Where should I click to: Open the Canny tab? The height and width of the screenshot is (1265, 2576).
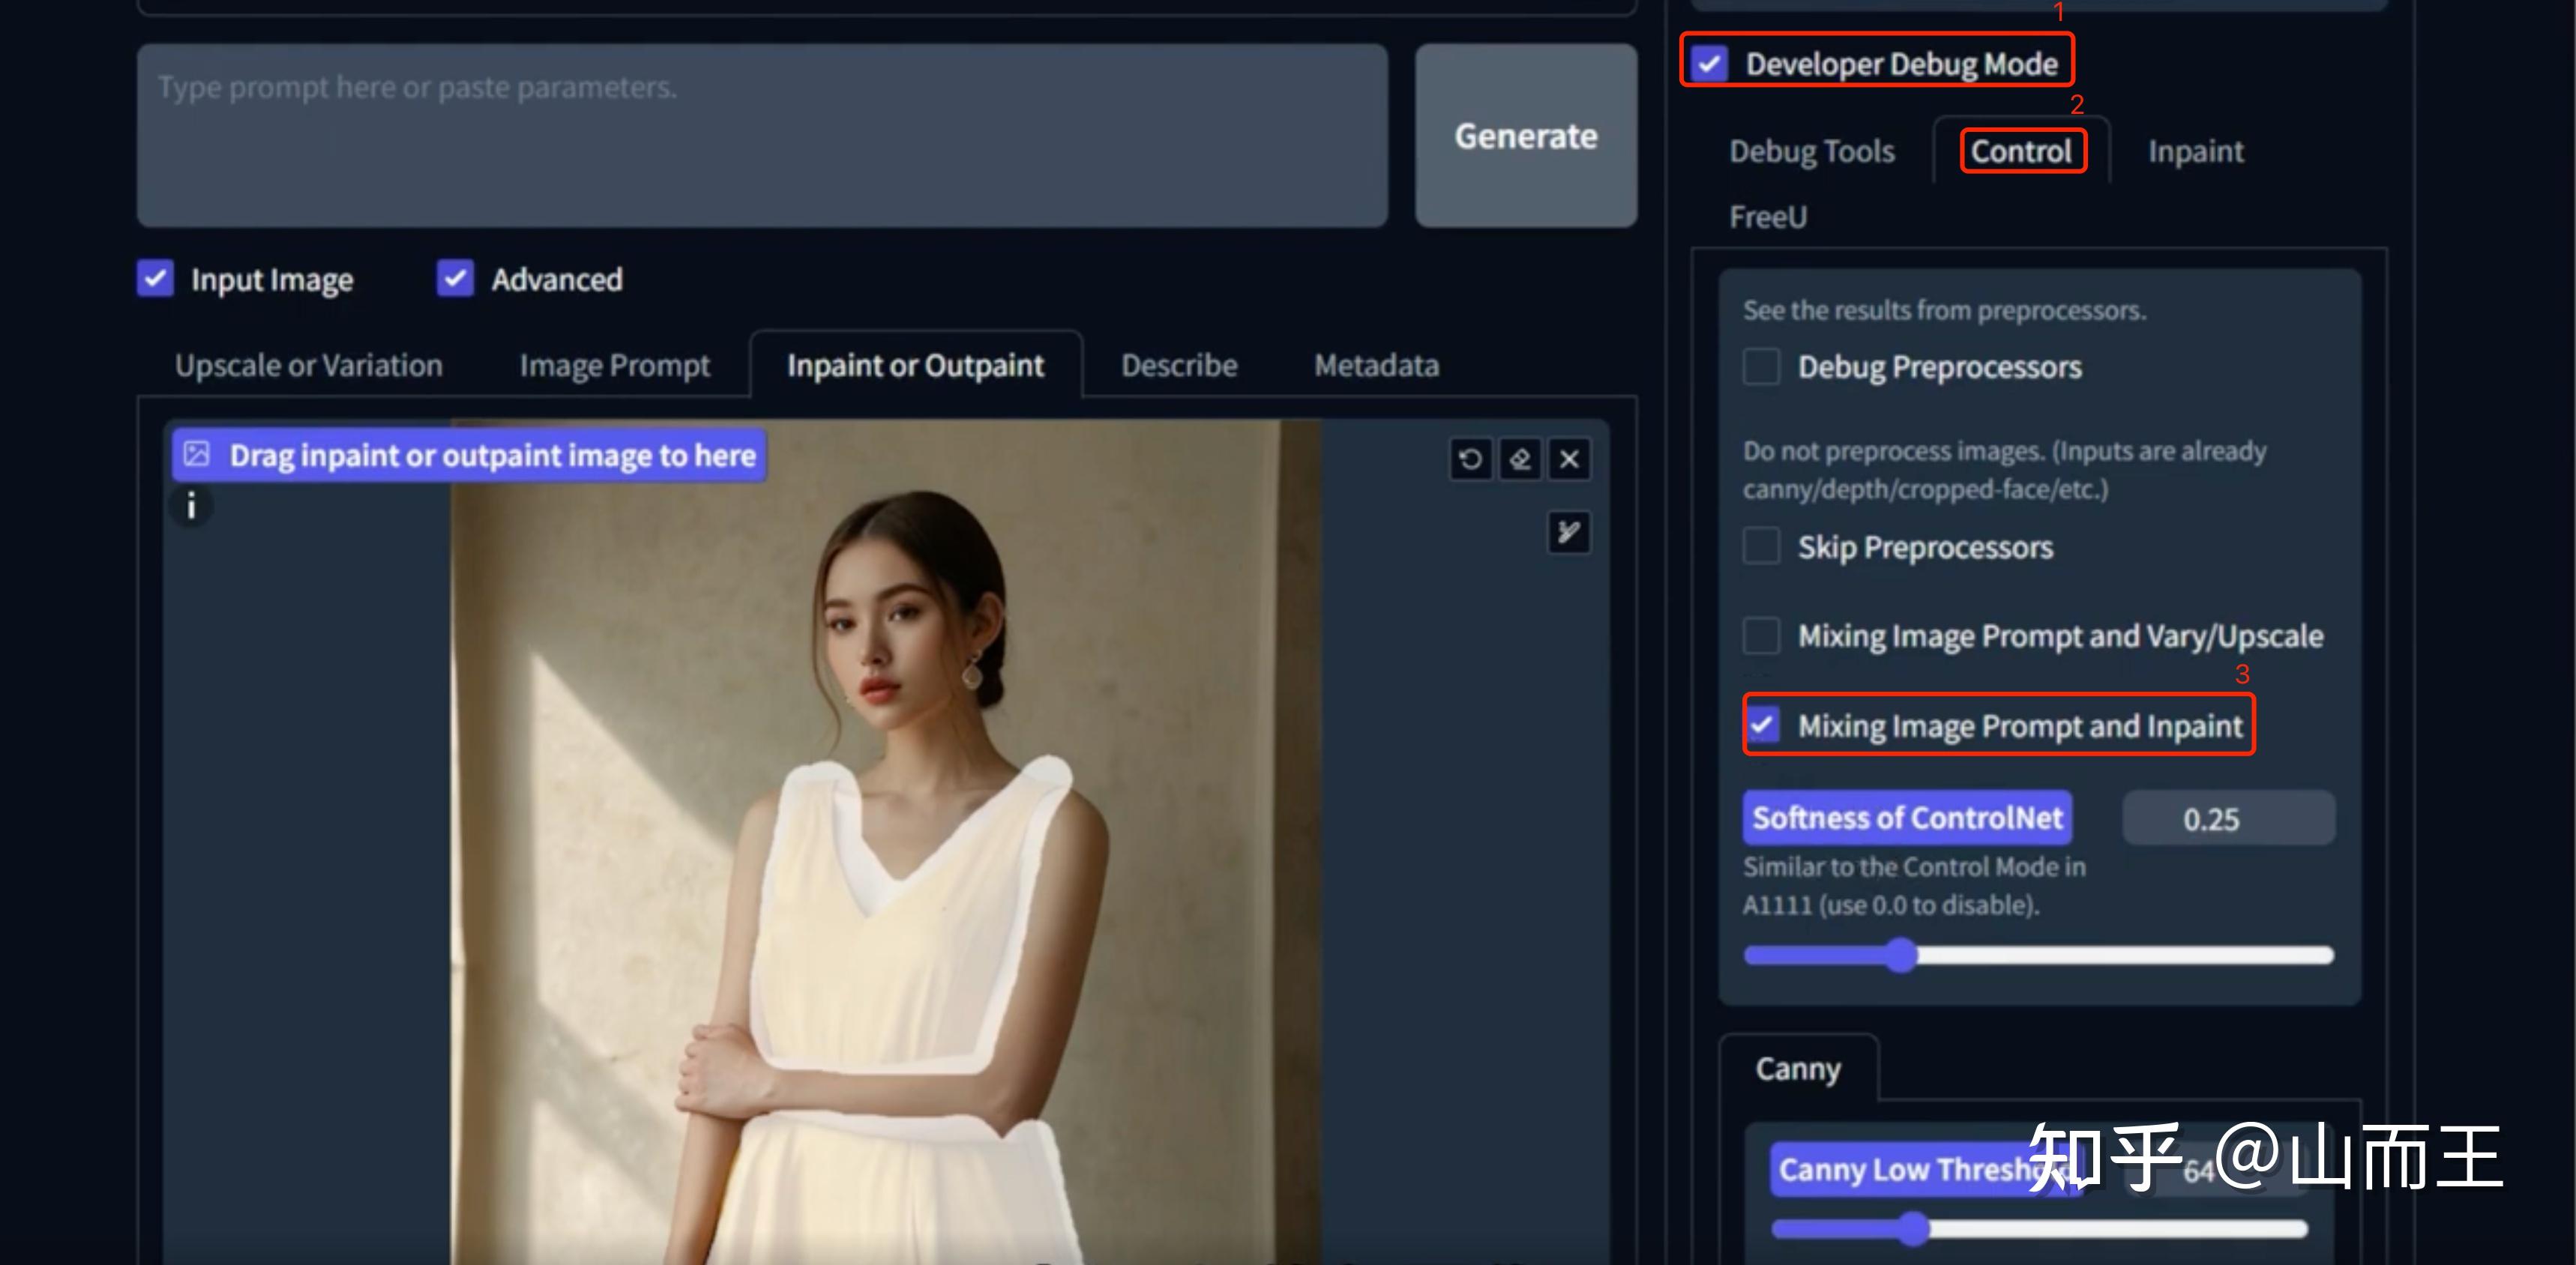pos(1798,1068)
